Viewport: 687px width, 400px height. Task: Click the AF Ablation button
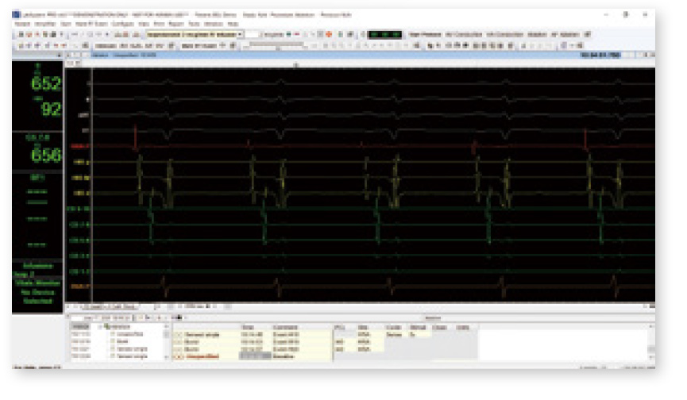tap(565, 35)
